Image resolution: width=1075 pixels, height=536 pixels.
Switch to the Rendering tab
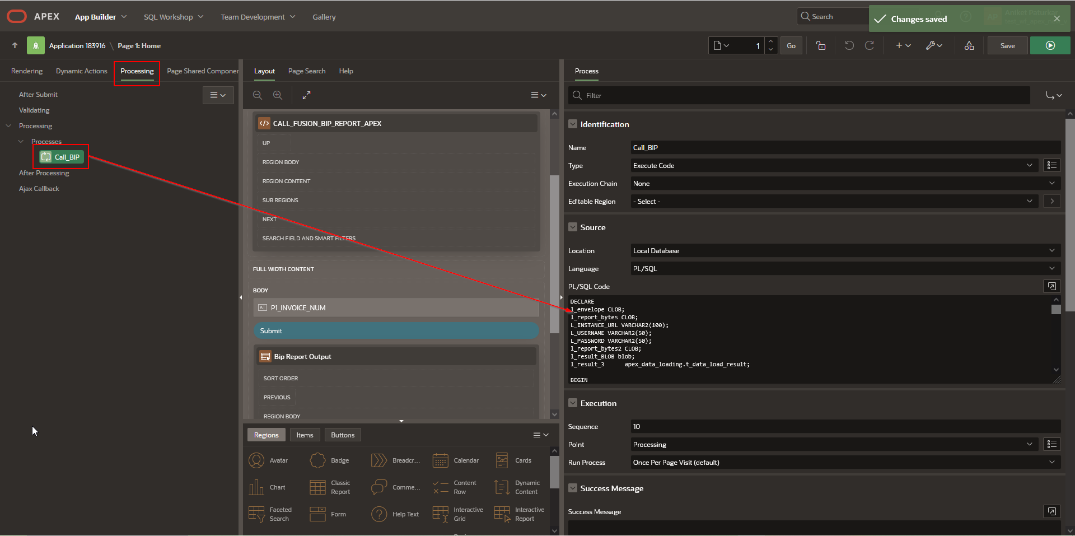pos(27,71)
